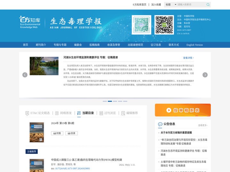Open 关于本刊官方邮箱的重要提醒 notice
Viewport: 230px width, 172px height.
tap(176, 133)
